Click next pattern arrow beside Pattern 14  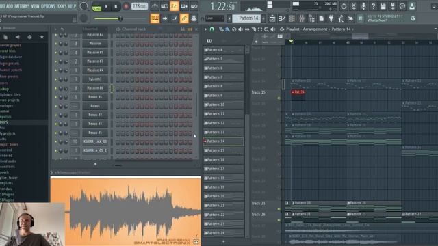click(x=263, y=18)
